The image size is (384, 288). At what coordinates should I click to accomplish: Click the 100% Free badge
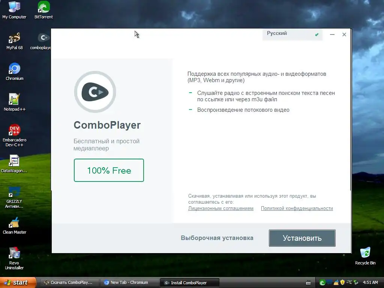[x=109, y=170]
